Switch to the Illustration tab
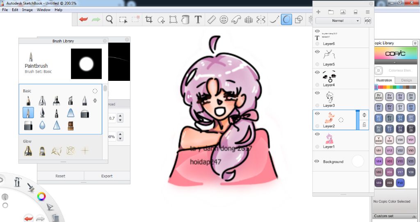Viewport: 420px width, 222px height. coord(384,80)
